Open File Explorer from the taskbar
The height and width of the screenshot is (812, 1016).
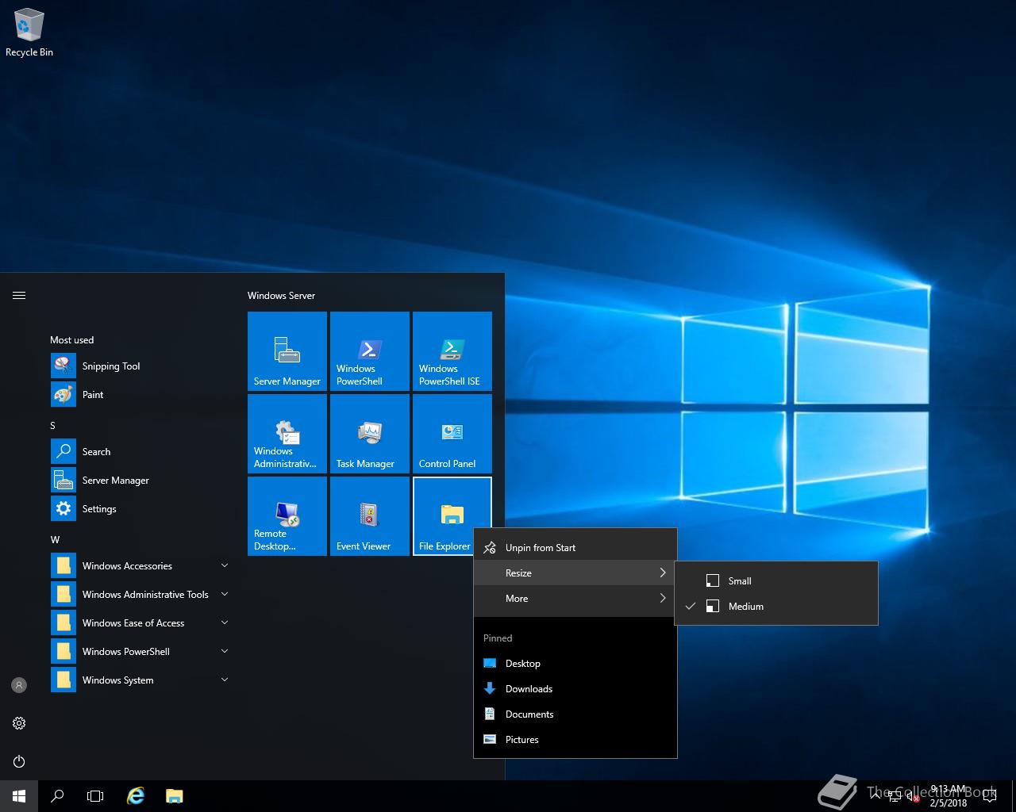pyautogui.click(x=175, y=796)
